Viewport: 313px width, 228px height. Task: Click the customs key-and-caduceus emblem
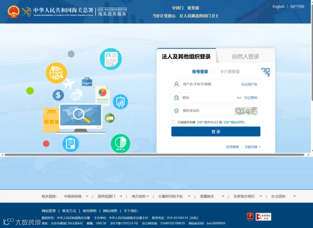26,12
